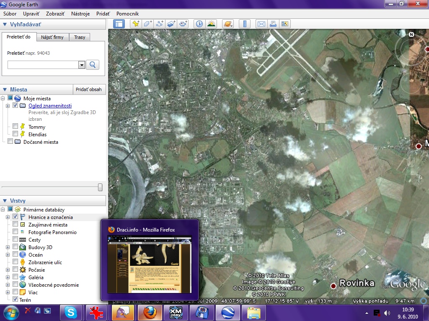Image resolution: width=429 pixels, height=321 pixels.
Task: Open Windows Start orb
Action: pos(10,313)
